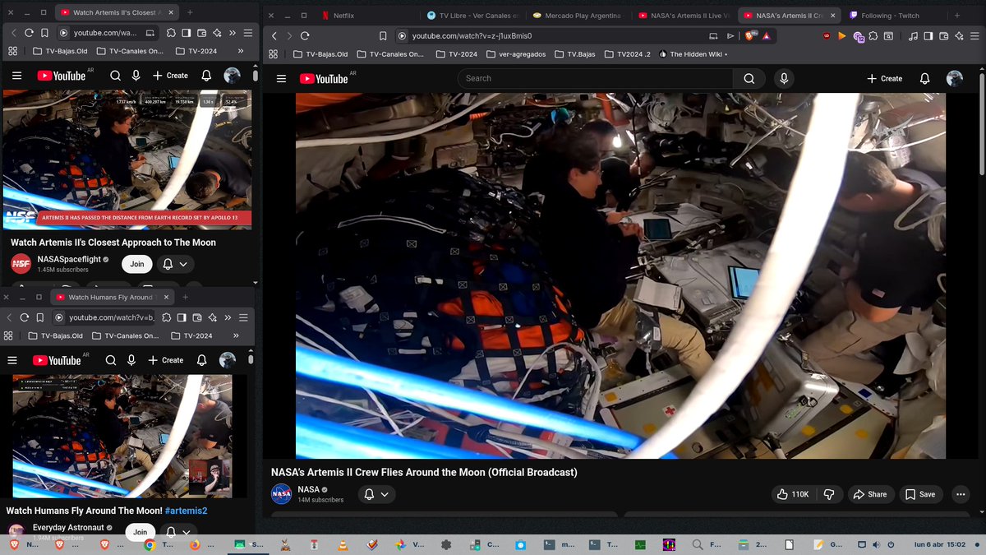The width and height of the screenshot is (986, 555).
Task: Click Brave Rewards triangle icon in main address bar
Action: [766, 36]
